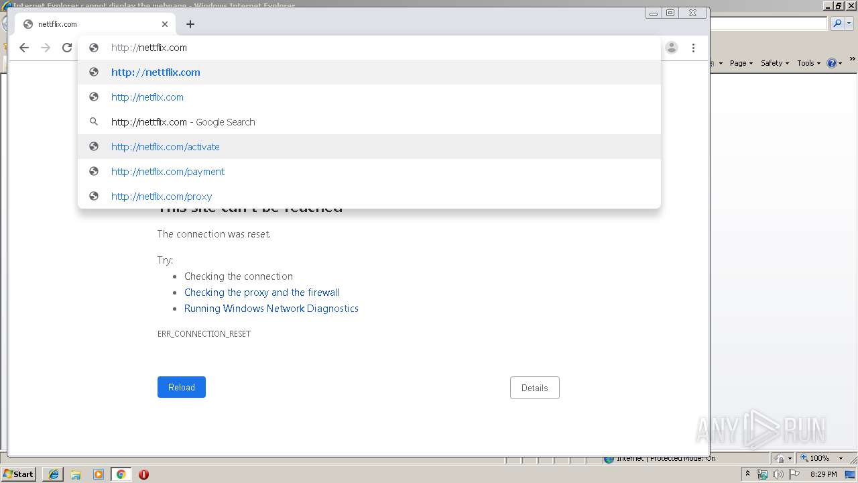This screenshot has height=483, width=858.
Task: Open Chrome's three-dot menu
Action: coord(693,48)
